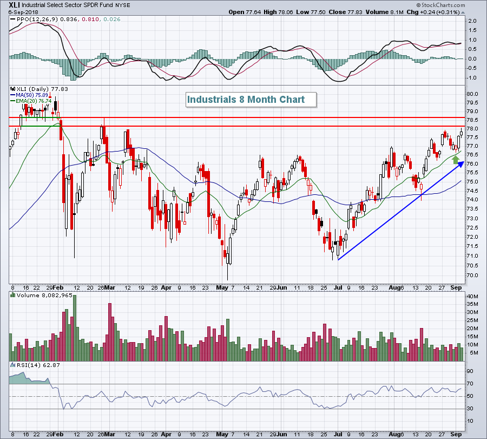
Task: Click the 90 RSI axis label
Action: pyautogui.click(x=470, y=371)
